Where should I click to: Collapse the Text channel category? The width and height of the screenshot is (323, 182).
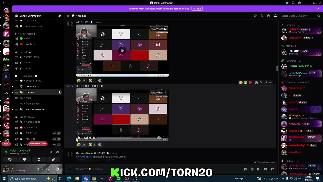[x=28, y=76]
